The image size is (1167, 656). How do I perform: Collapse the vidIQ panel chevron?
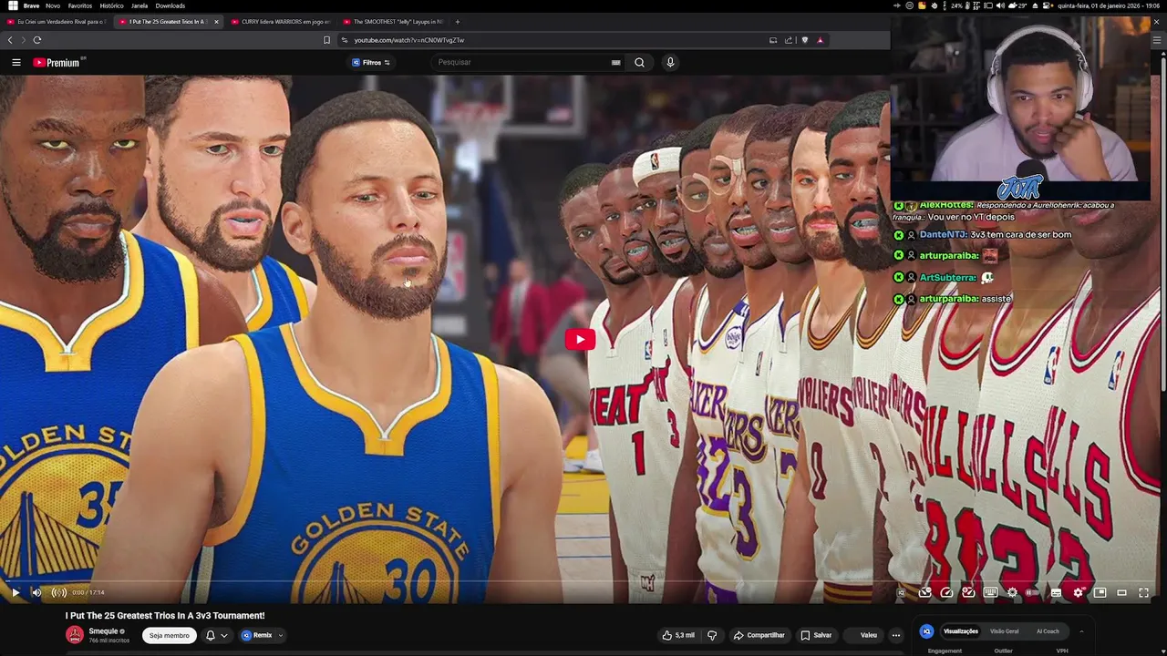(1081, 631)
